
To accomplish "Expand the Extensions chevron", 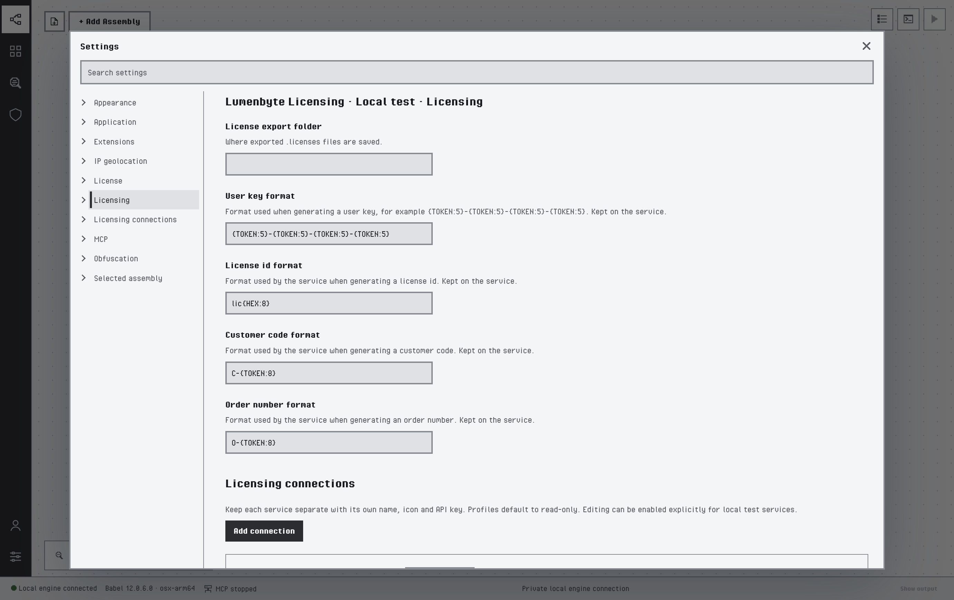I will 84,141.
